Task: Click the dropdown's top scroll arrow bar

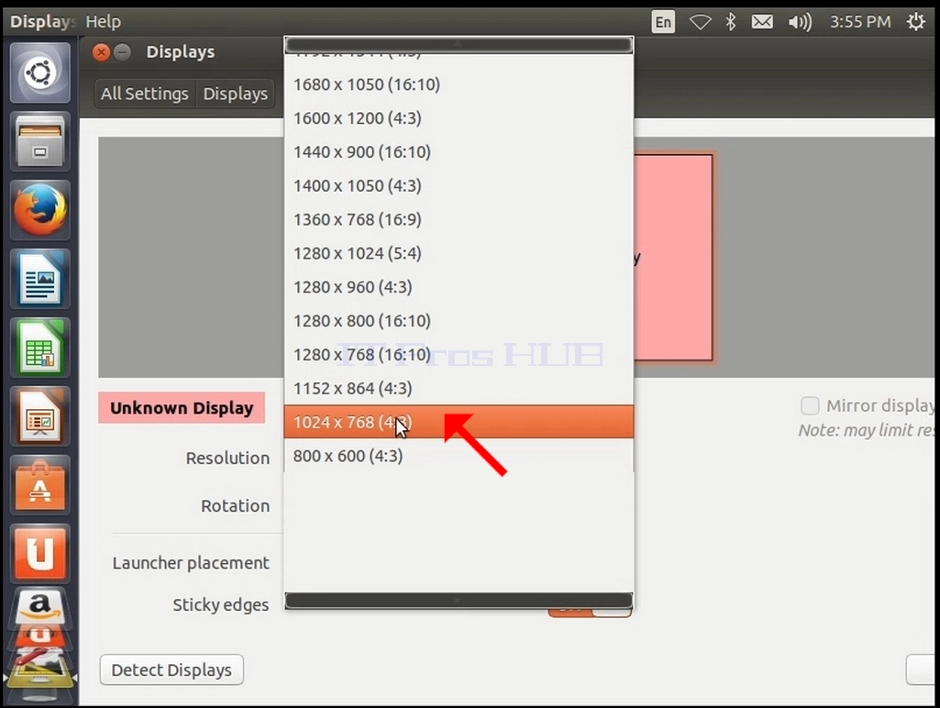Action: tap(459, 44)
